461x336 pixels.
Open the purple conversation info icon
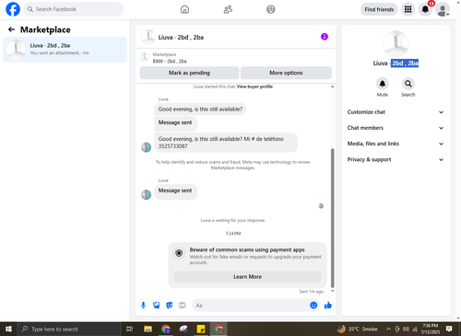tap(325, 37)
